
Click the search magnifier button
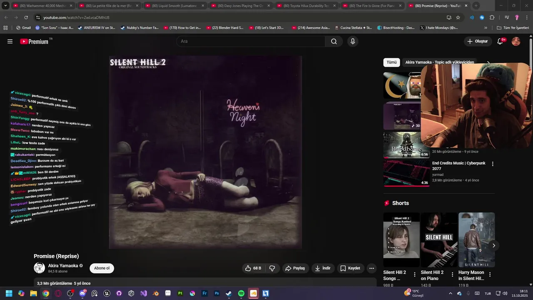[x=334, y=41]
